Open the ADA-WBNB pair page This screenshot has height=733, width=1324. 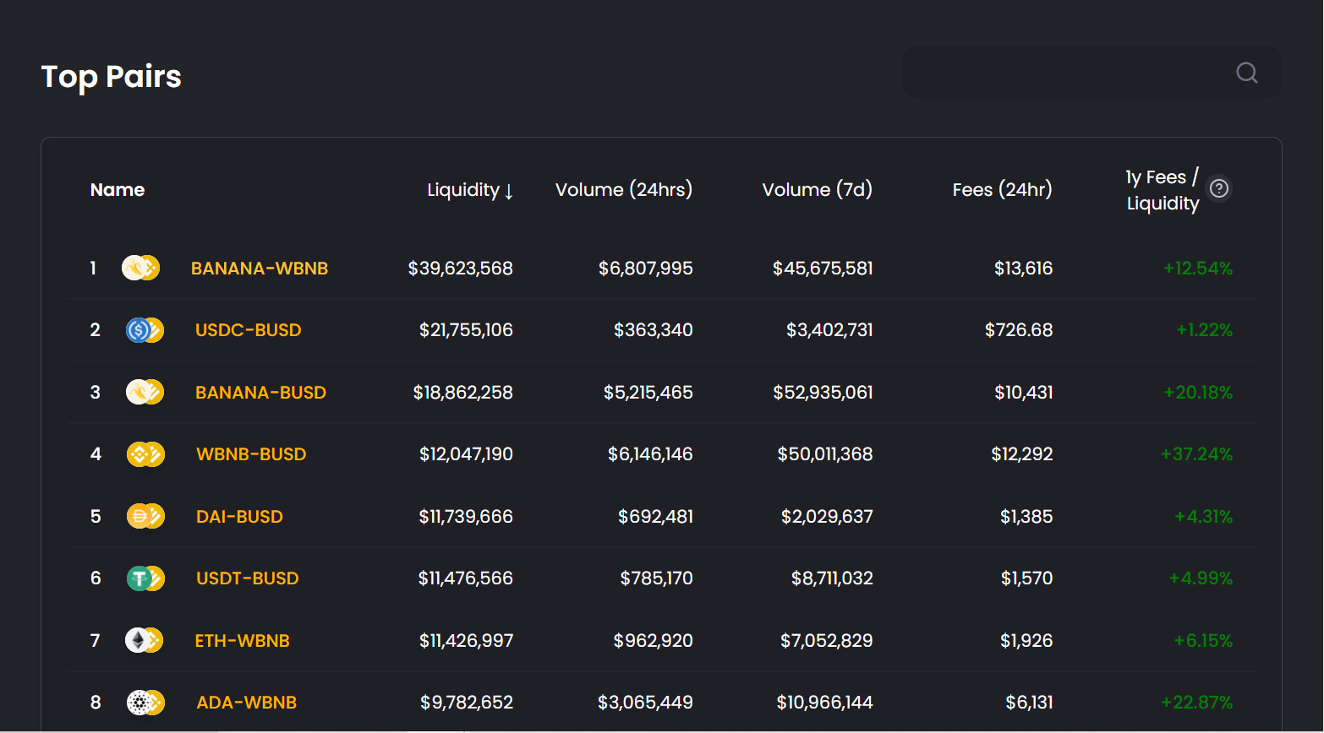(x=247, y=703)
